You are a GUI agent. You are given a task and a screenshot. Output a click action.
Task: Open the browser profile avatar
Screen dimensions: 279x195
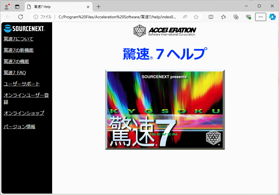[x=7, y=7]
